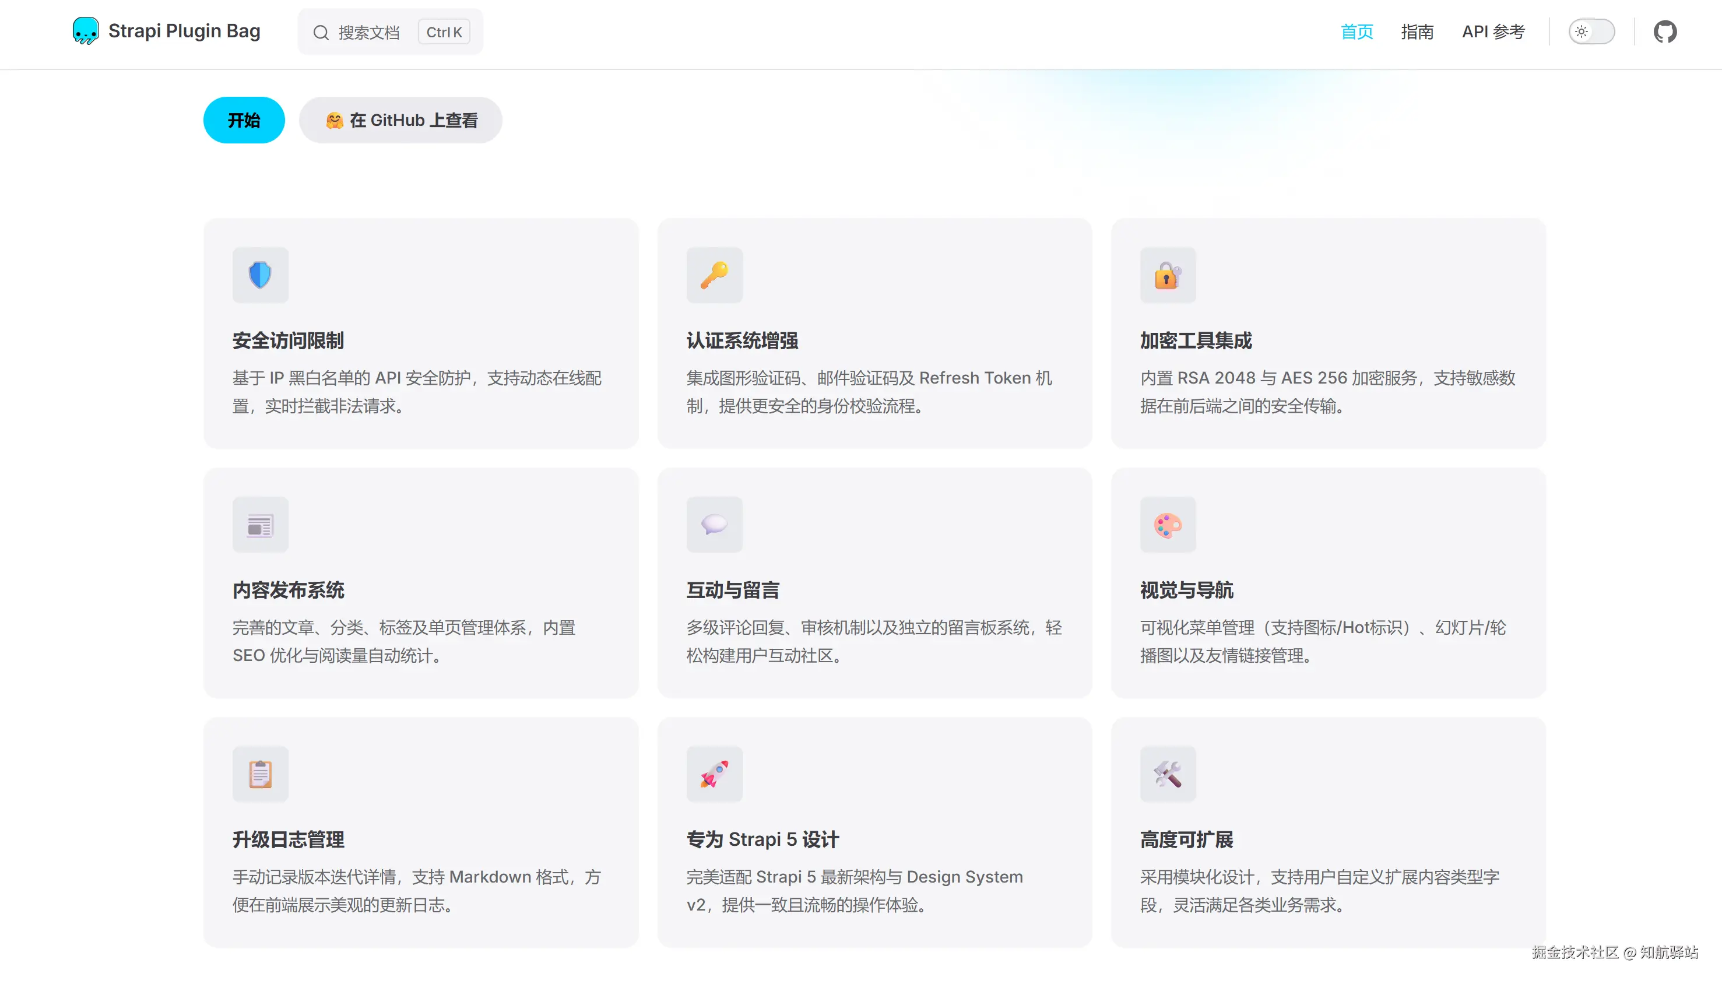Click the key icon for authentication
The image size is (1722, 984).
click(x=714, y=275)
